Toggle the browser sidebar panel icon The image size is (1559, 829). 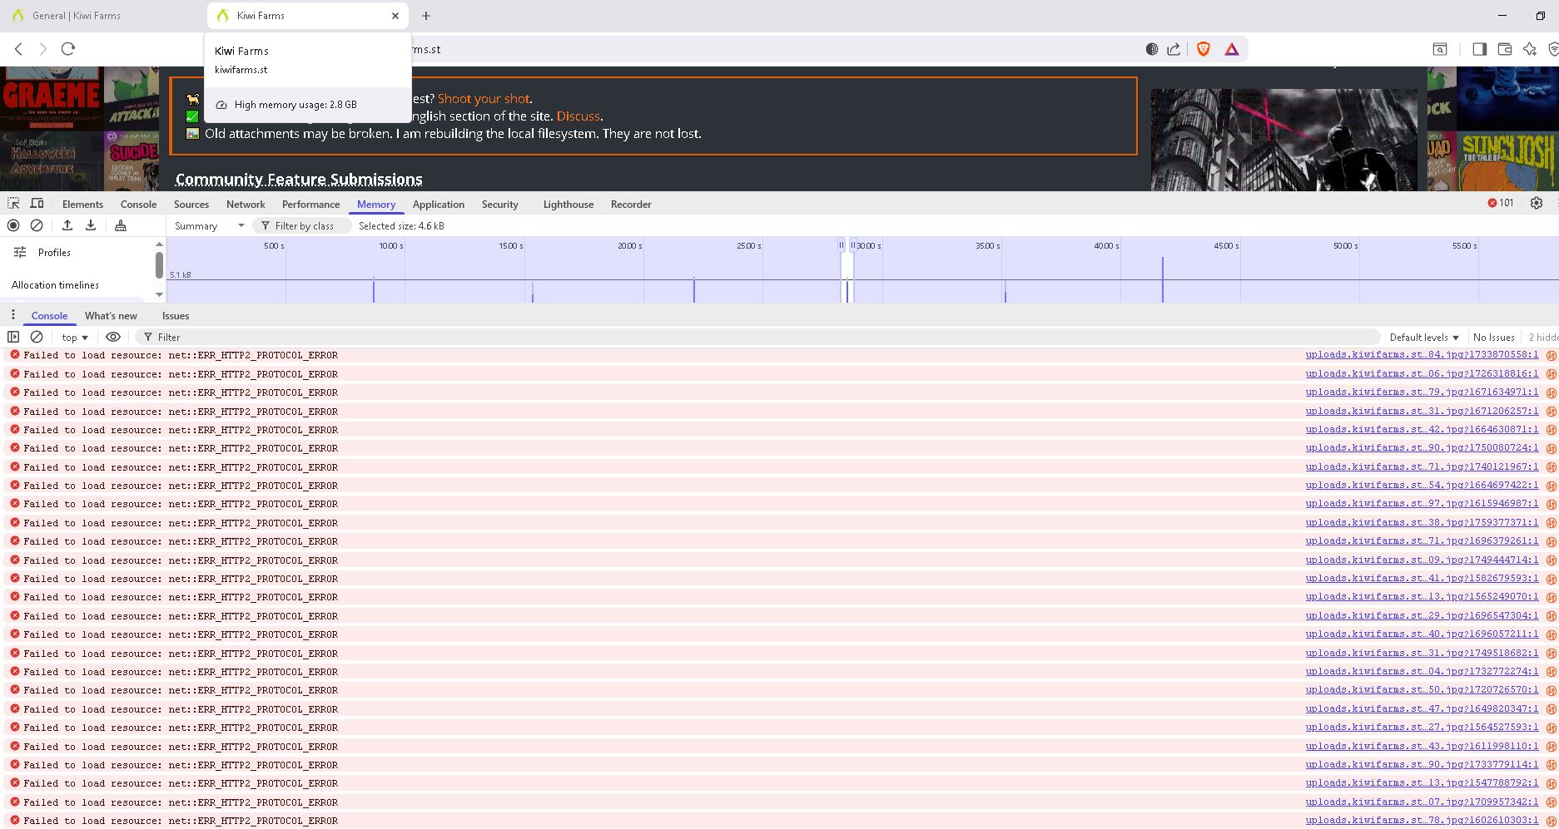coord(1479,49)
